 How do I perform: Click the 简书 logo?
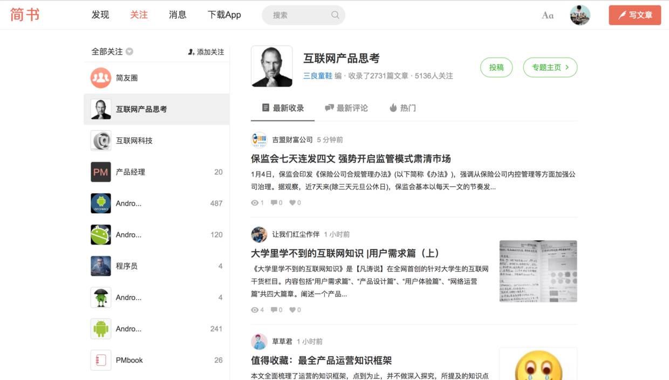coord(25,15)
